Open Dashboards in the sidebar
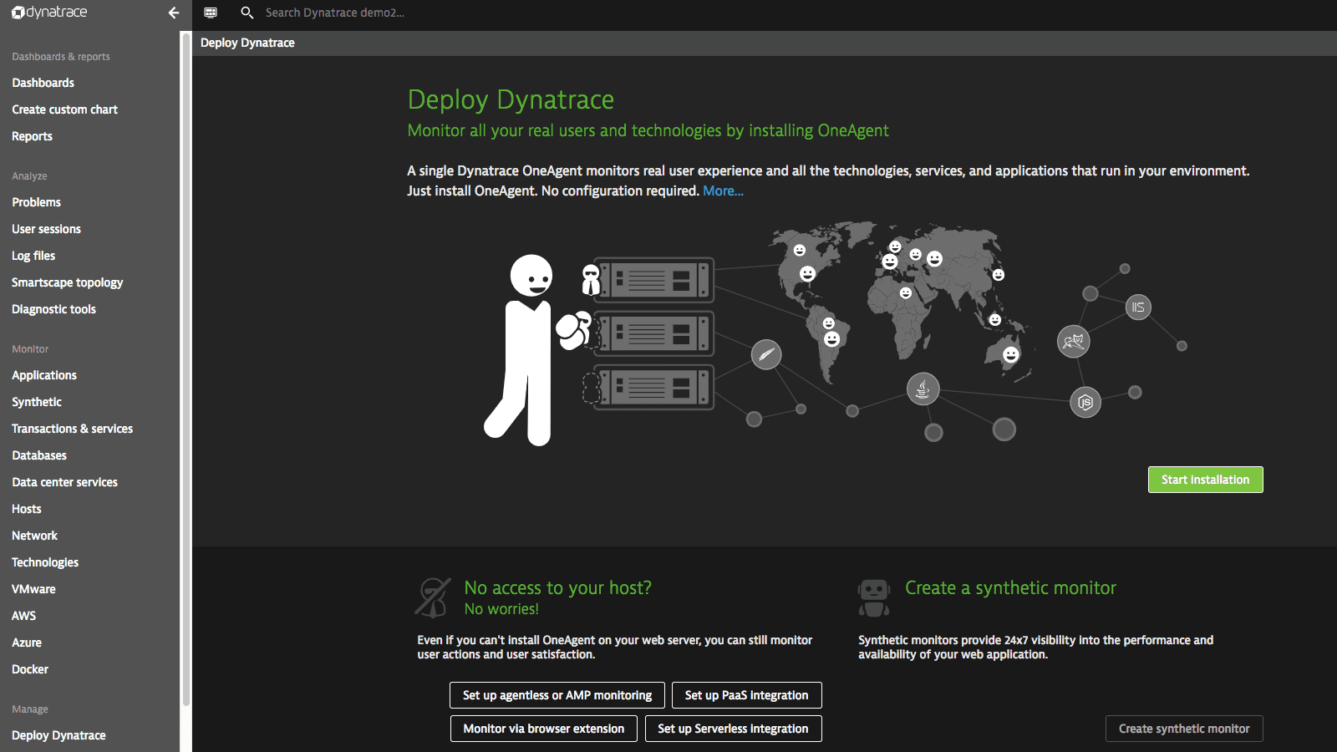 tap(43, 83)
